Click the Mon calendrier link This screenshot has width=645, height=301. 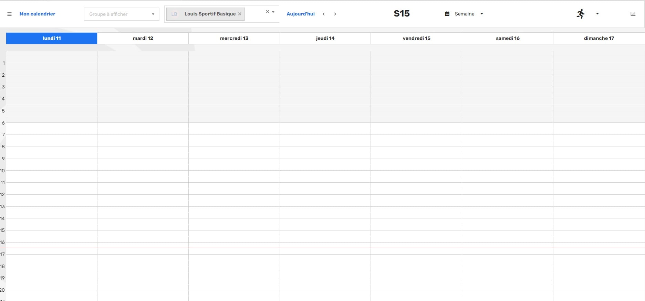[x=37, y=14]
